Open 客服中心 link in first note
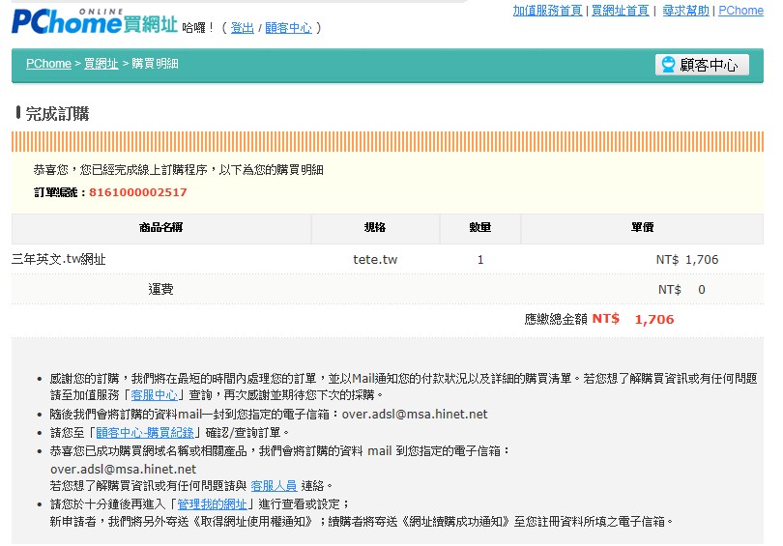 (154, 395)
